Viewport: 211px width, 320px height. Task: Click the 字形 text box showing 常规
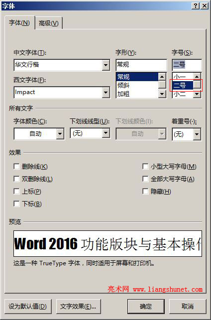tap(141, 65)
